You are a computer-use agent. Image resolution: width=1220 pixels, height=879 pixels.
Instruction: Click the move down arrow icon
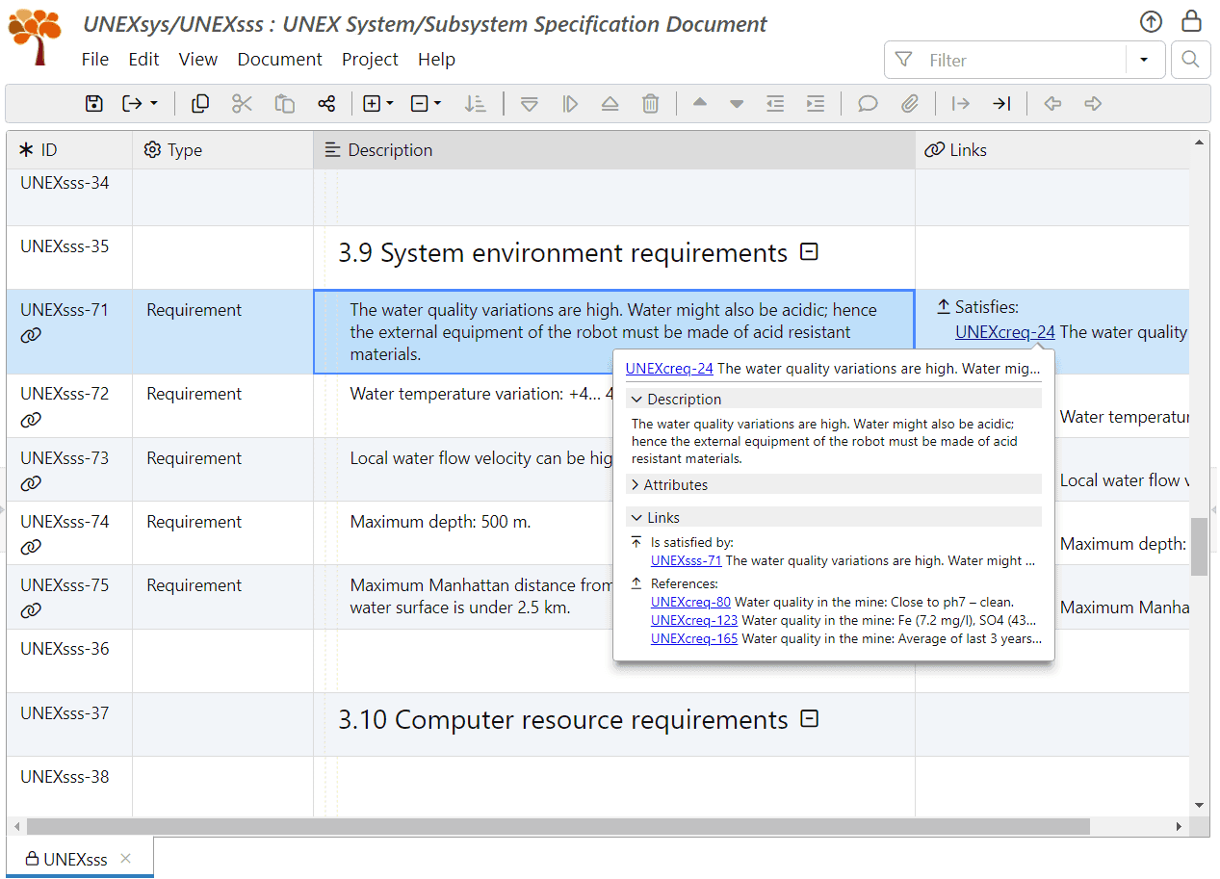click(x=737, y=104)
